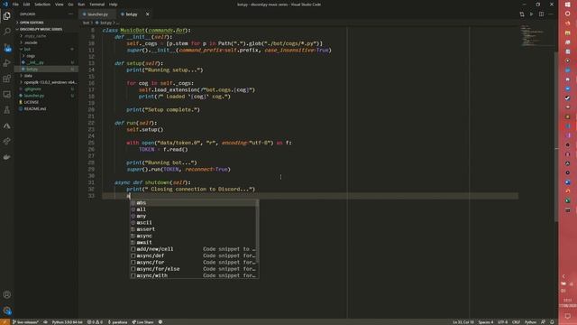Open the Run menu
This screenshot has height=325, width=577.
81,5
